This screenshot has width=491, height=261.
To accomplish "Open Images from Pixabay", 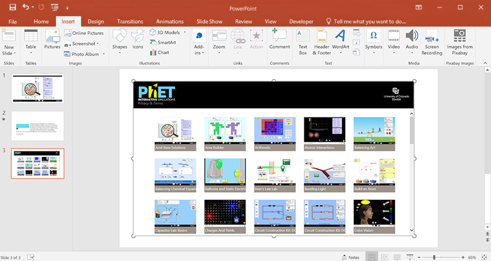I will (x=459, y=42).
